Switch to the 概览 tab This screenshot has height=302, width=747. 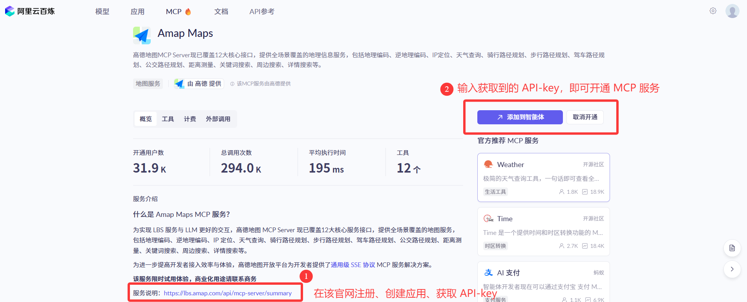coord(146,119)
